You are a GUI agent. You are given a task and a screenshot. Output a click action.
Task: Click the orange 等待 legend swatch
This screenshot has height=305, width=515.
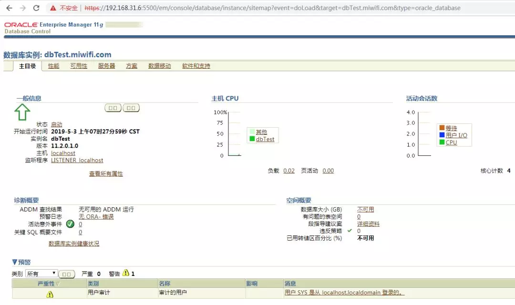442,128
